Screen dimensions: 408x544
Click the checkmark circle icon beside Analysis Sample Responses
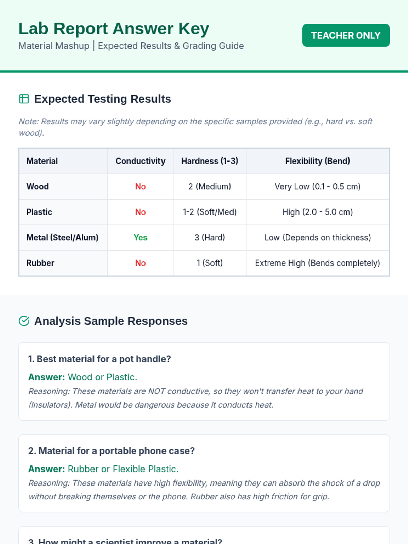(24, 321)
